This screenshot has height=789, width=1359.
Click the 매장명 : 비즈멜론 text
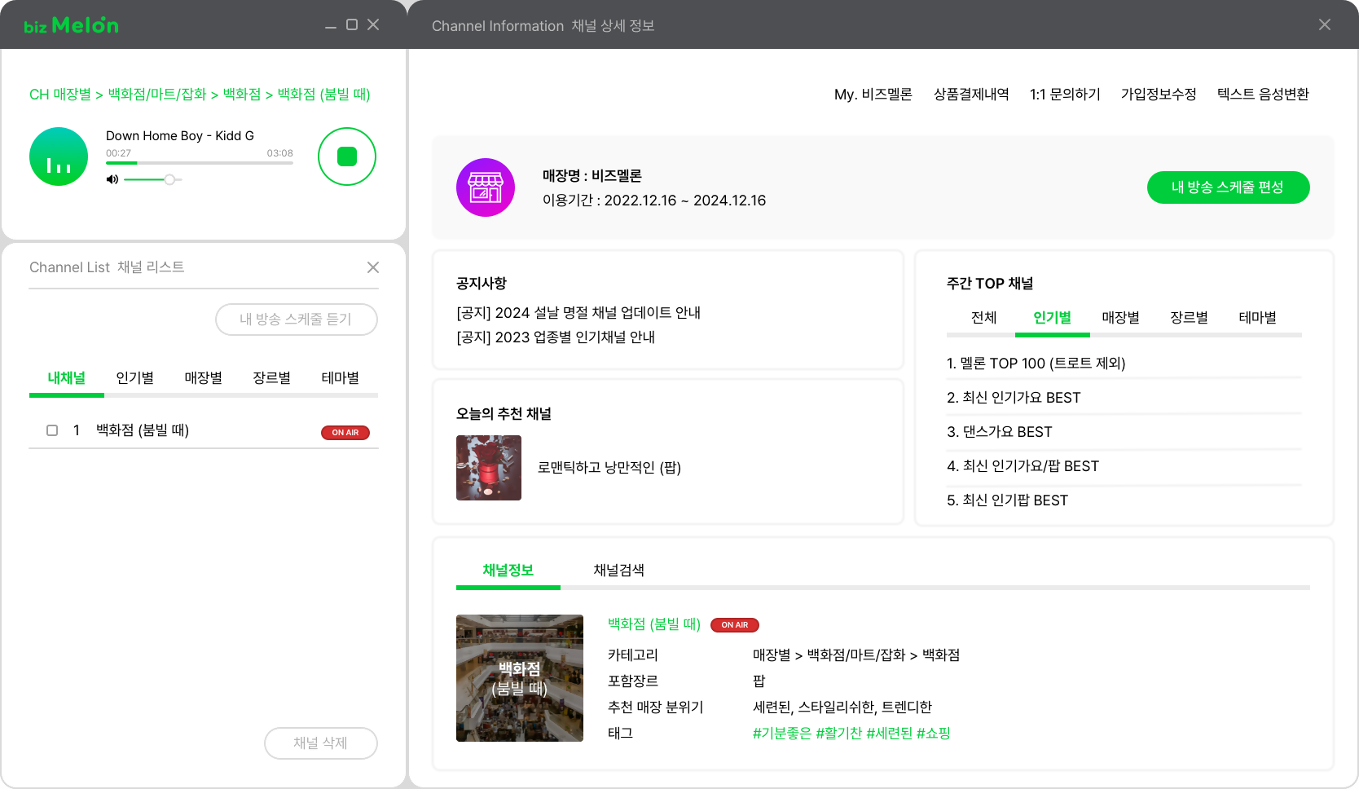(x=592, y=176)
